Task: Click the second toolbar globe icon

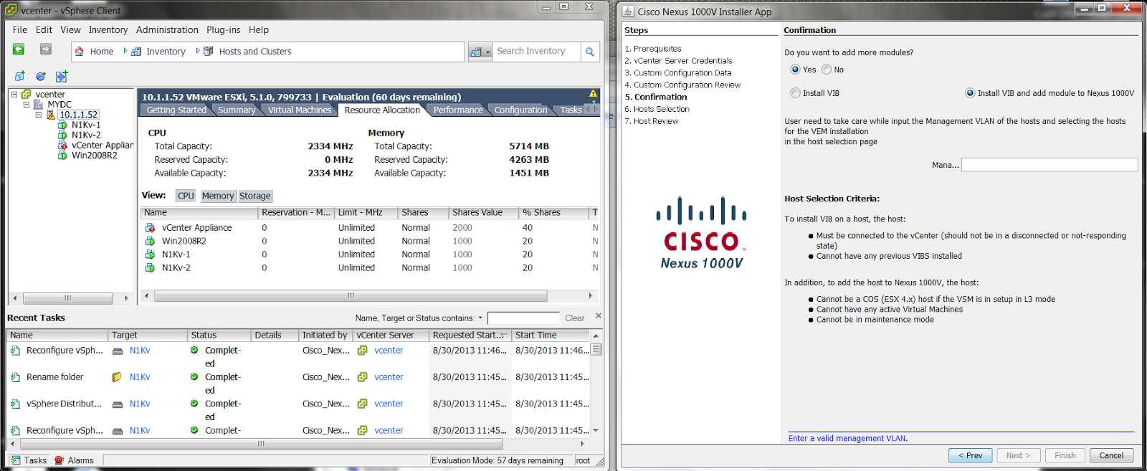Action: (x=41, y=76)
